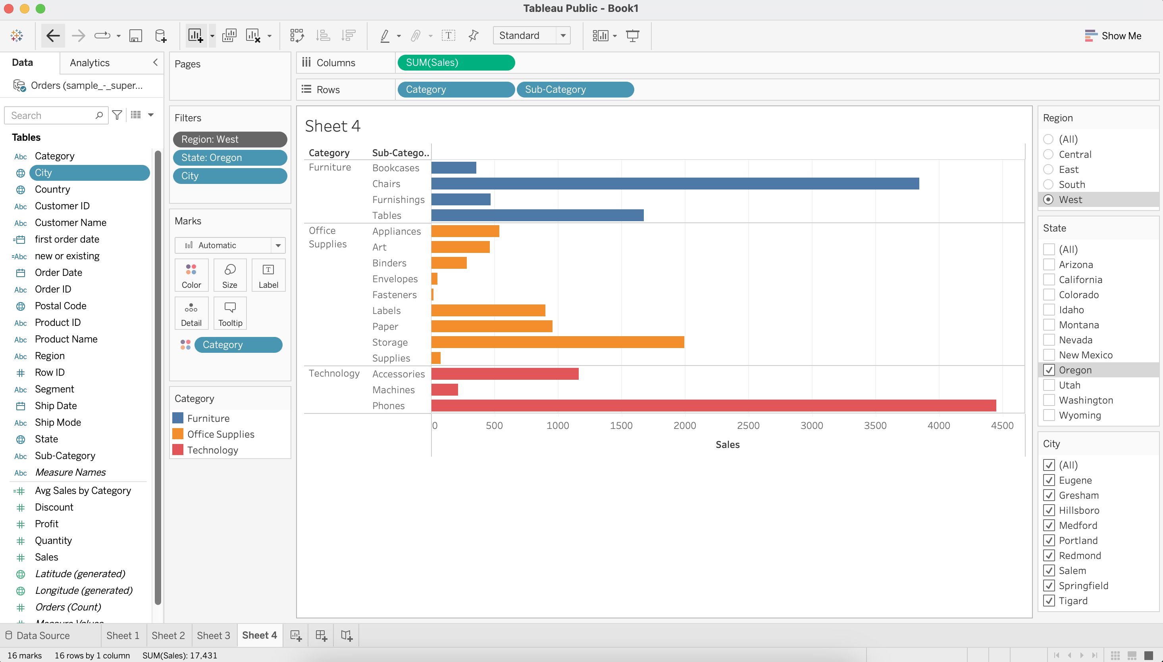Select the Central region radio button
The width and height of the screenshot is (1163, 662).
[1048, 155]
